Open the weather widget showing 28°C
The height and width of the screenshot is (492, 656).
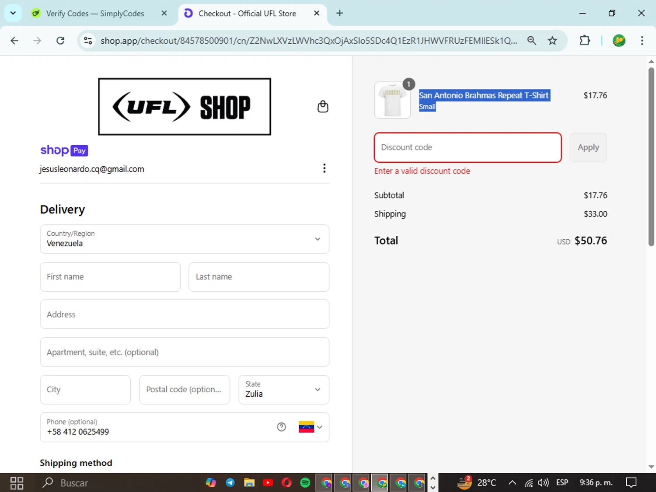pyautogui.click(x=477, y=483)
